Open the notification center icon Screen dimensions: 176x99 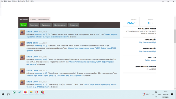(x=172, y=94)
